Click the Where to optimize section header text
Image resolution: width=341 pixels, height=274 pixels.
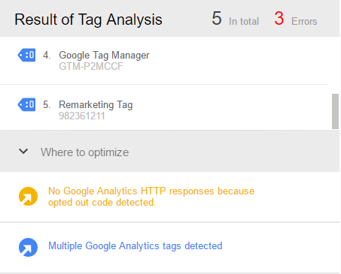[x=85, y=152]
